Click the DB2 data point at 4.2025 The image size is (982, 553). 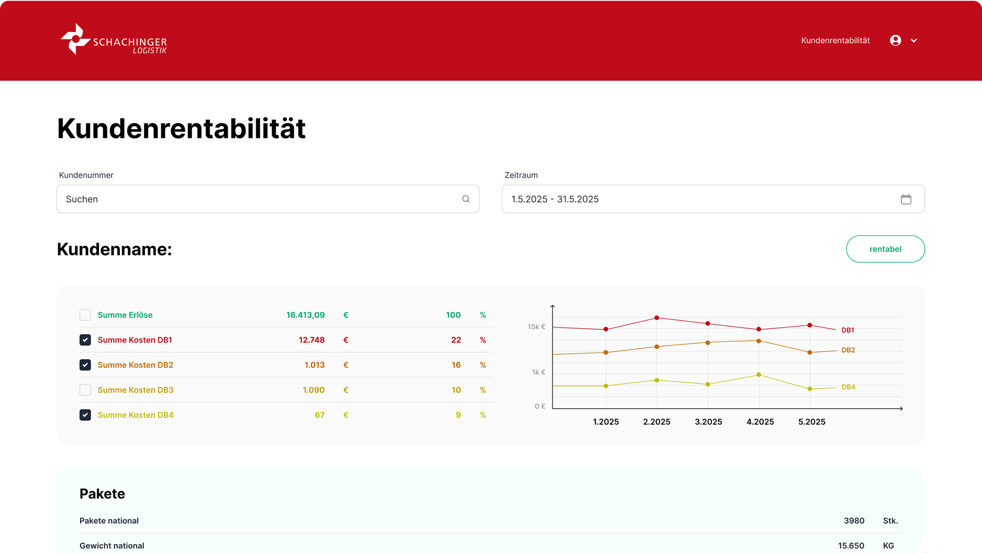(x=758, y=341)
